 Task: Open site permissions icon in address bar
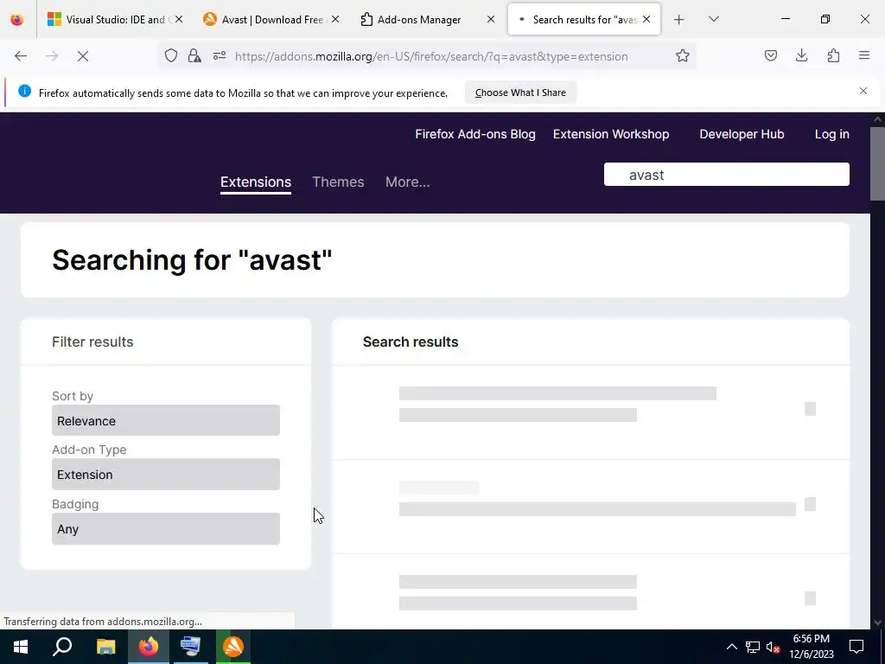(220, 56)
